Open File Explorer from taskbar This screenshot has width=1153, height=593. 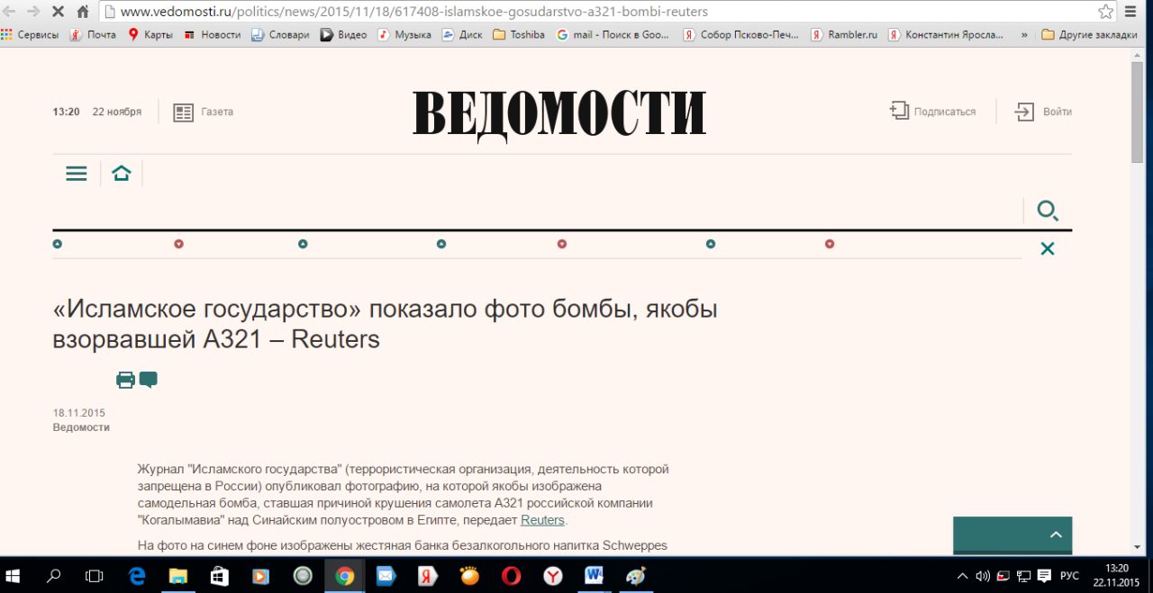click(x=178, y=576)
